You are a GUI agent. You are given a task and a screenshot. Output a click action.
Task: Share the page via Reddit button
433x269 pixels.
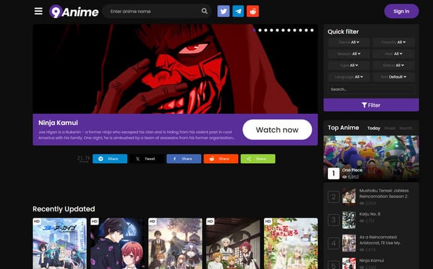click(x=221, y=159)
